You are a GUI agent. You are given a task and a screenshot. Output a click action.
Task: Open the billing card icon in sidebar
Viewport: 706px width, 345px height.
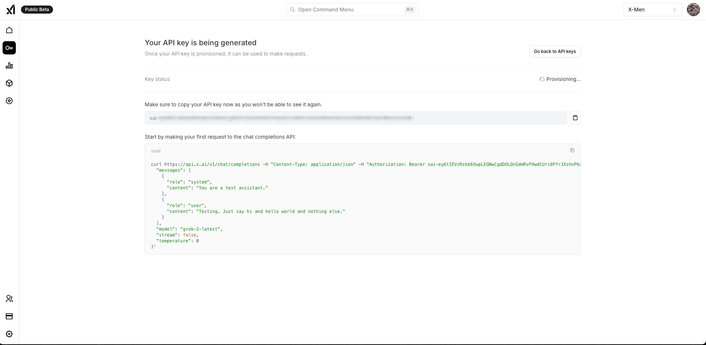point(9,316)
